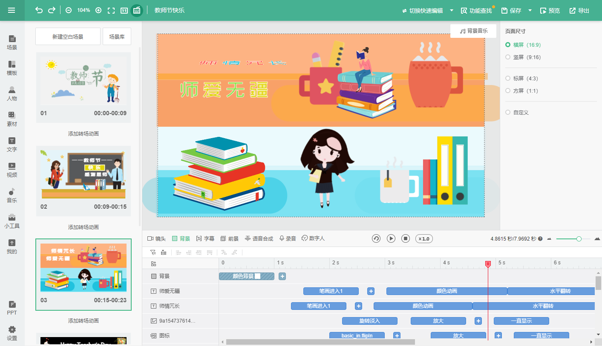Switch to the 字幕 (Subtitle) timeline tab

tap(205, 238)
